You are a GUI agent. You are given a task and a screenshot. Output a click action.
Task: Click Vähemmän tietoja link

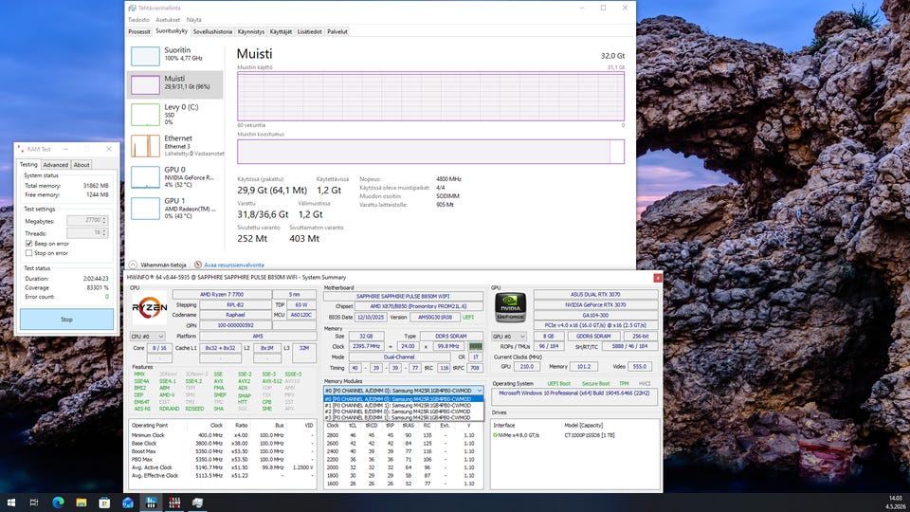[163, 265]
